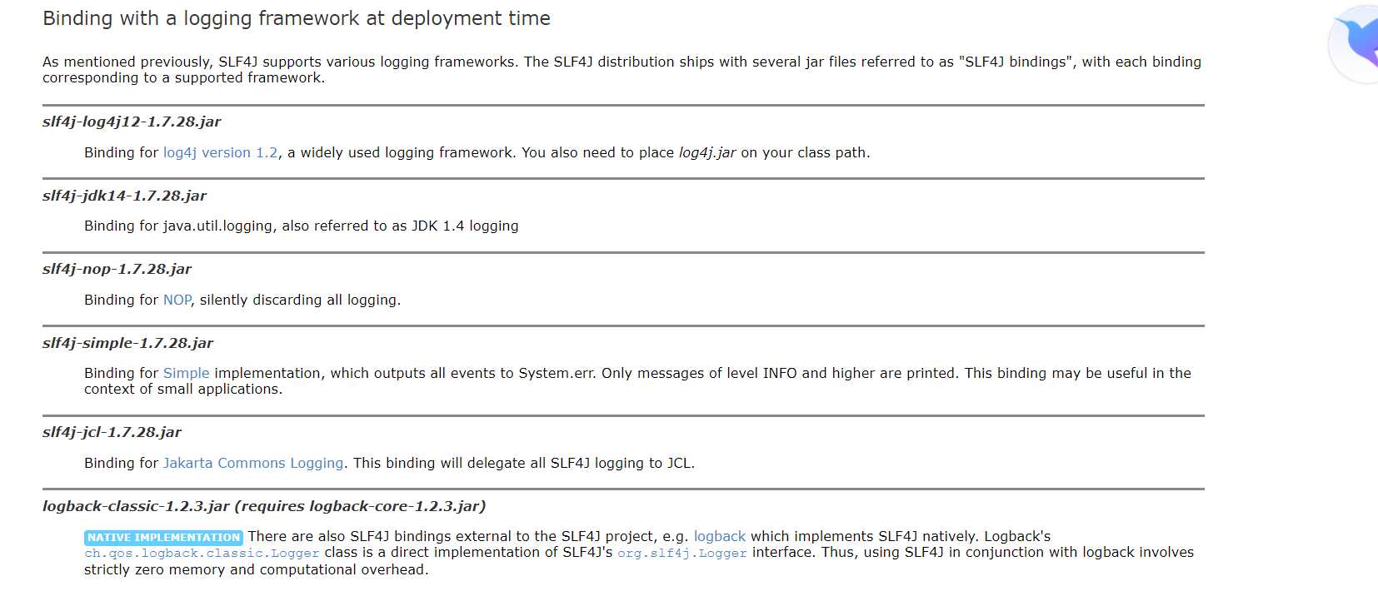Click the slf4j-simple-1.7.28.jar entry title

127,343
